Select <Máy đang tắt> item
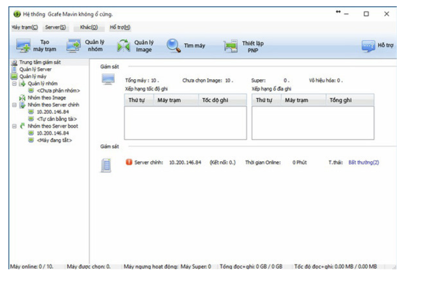Image resolution: width=424 pixels, height=281 pixels. click(54, 140)
